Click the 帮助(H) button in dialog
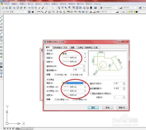The image size is (146, 130). [x=122, y=108]
